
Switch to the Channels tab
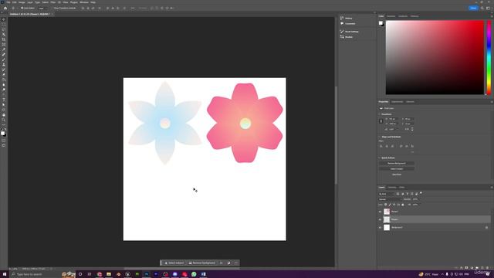point(392,187)
